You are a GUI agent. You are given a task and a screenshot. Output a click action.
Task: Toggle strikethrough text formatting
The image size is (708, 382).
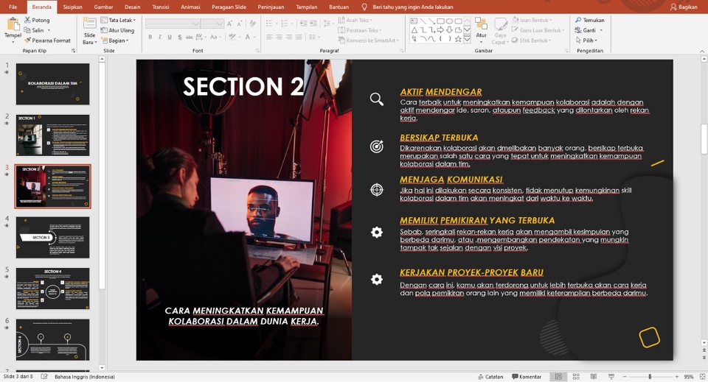coord(189,37)
